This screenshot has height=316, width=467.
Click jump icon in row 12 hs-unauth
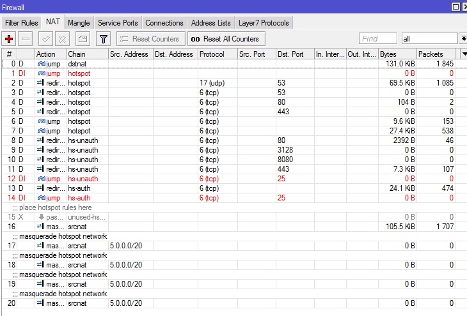pos(42,179)
